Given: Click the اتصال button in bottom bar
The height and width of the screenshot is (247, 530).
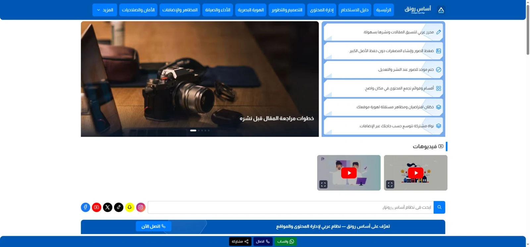Looking at the screenshot, I should coord(263,241).
